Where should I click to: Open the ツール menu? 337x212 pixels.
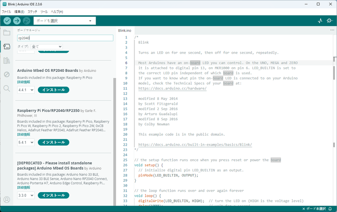44,12
